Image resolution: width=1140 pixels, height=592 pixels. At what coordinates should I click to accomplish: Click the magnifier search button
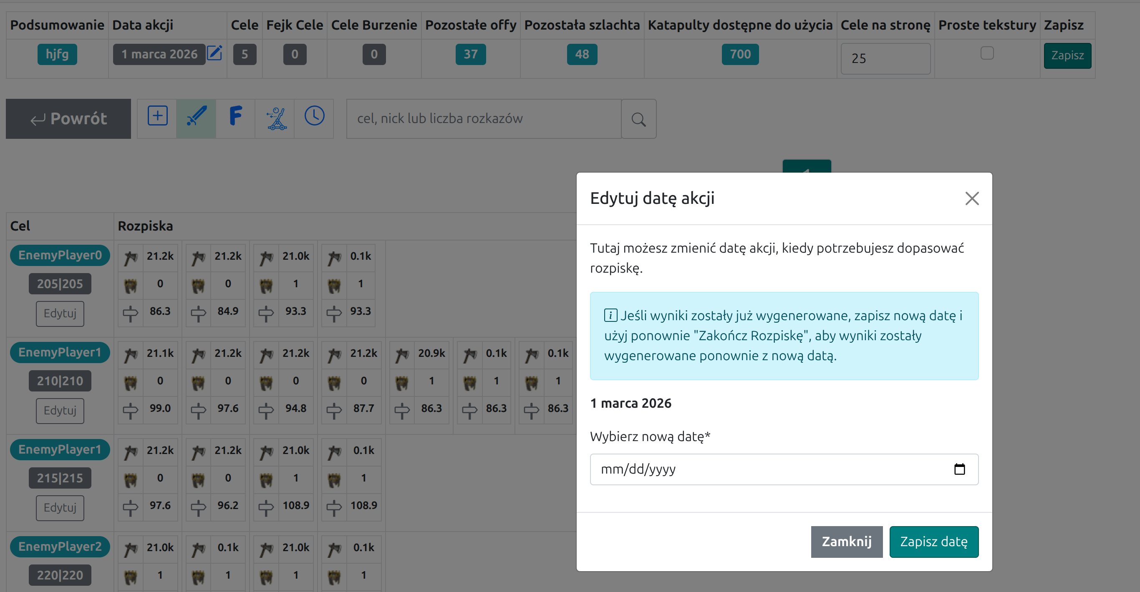pos(638,119)
